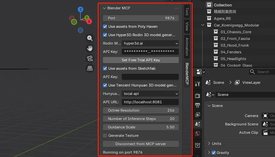The height and width of the screenshot is (157, 275).
Task: Open the Scene datablock browse dropdown
Action: coord(210,95)
